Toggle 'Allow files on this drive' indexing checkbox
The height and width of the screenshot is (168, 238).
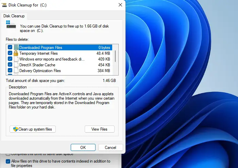(8, 161)
